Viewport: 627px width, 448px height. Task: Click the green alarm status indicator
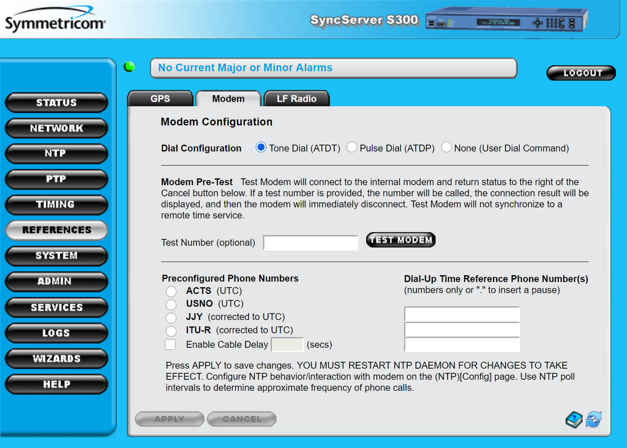(x=129, y=67)
